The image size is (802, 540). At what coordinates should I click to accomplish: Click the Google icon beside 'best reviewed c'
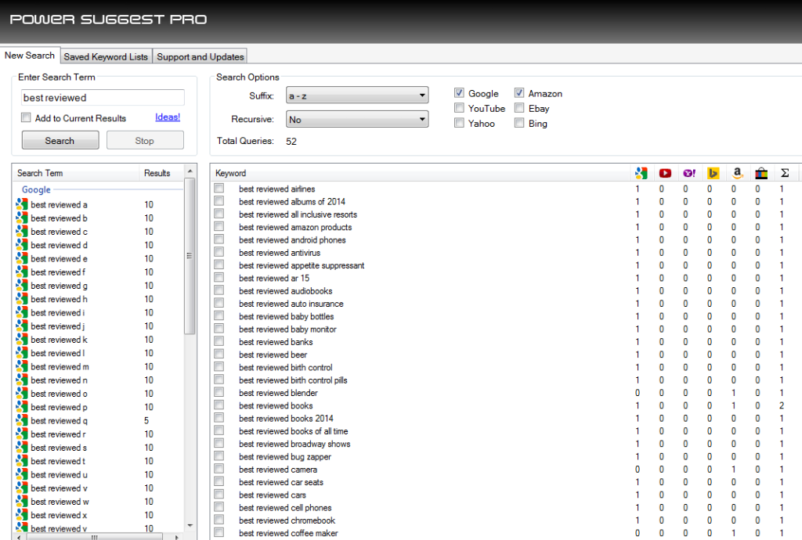tap(21, 232)
